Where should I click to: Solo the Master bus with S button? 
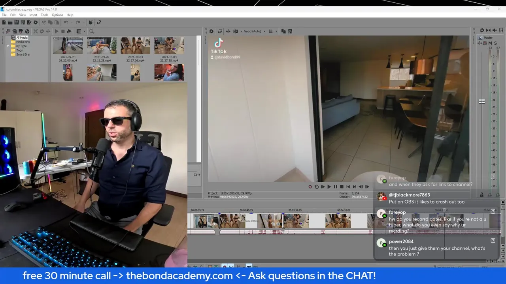[x=495, y=43]
